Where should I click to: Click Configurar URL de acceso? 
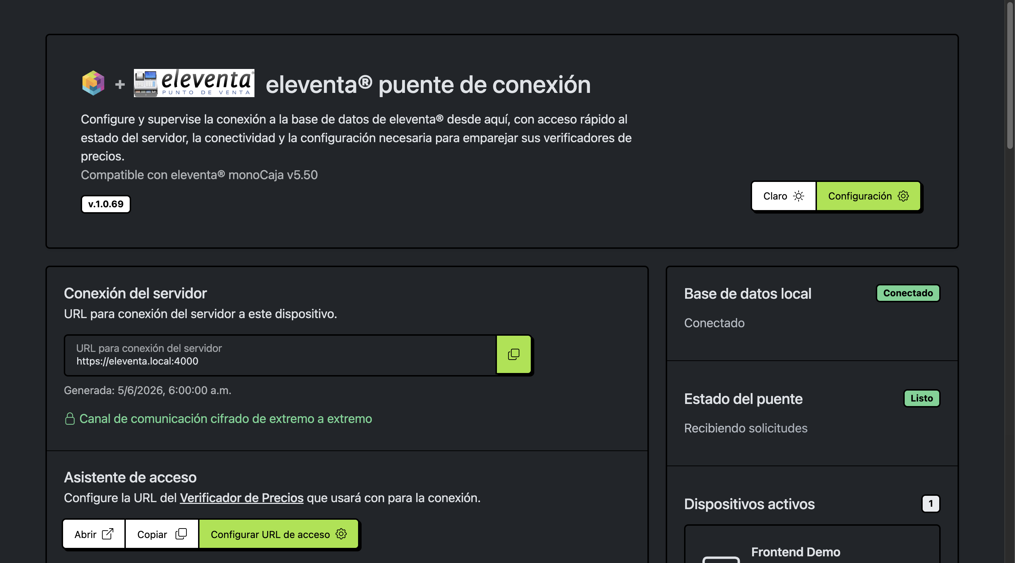(278, 534)
